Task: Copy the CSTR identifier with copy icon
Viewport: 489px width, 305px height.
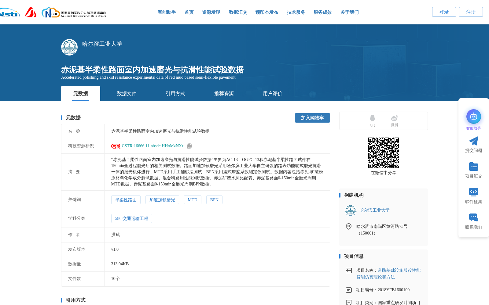Action: click(189, 146)
